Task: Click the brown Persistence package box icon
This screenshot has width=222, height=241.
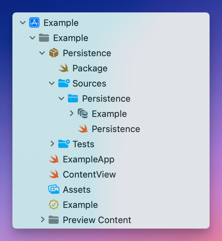Action: (x=54, y=53)
